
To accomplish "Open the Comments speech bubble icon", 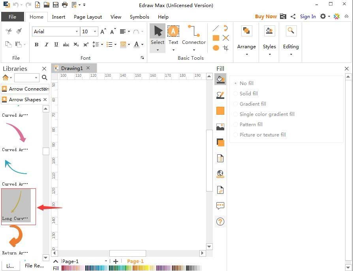I will [220, 206].
